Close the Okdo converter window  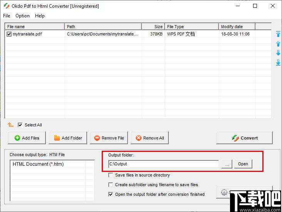tap(273, 6)
